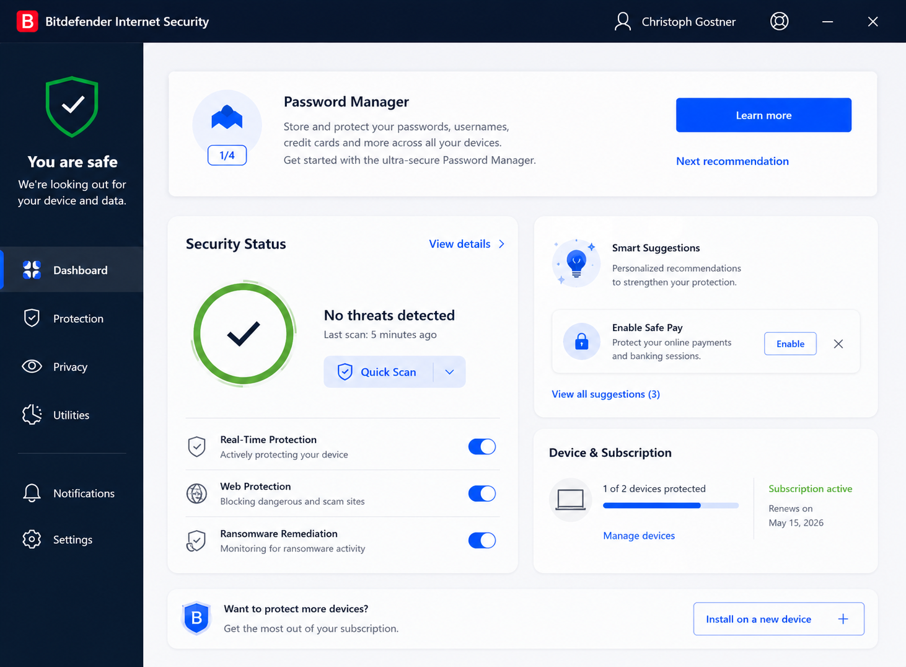
Task: Open View all suggestions (3)
Action: (x=605, y=394)
